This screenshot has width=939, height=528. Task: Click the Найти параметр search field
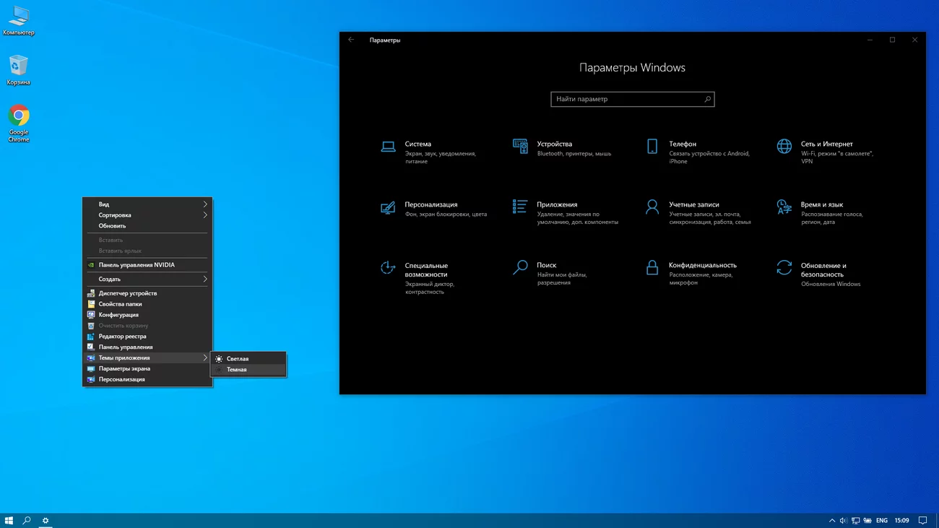click(x=632, y=99)
